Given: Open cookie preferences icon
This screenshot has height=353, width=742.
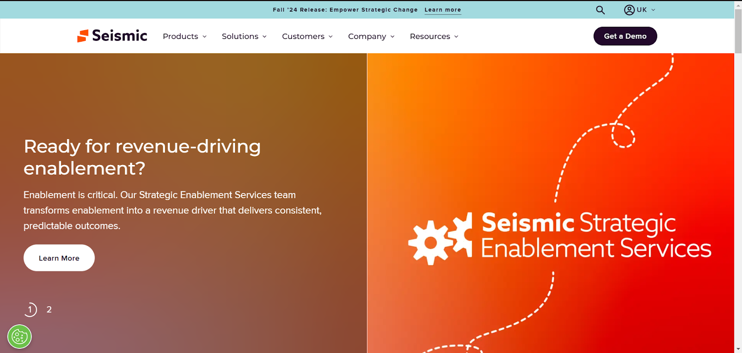Looking at the screenshot, I should pyautogui.click(x=19, y=336).
